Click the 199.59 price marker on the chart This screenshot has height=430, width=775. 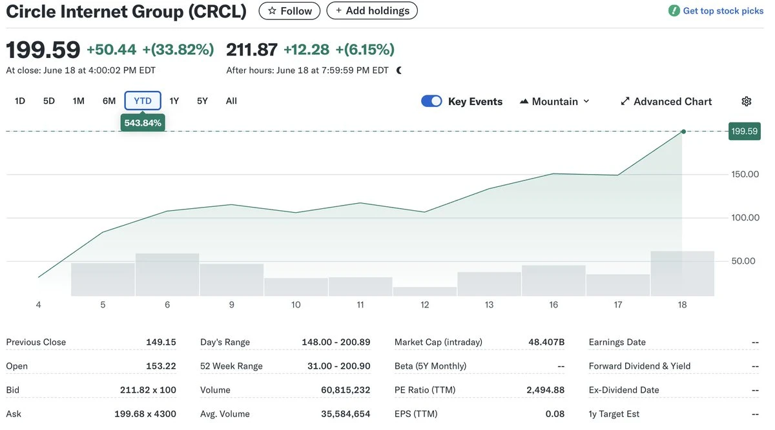tap(744, 130)
